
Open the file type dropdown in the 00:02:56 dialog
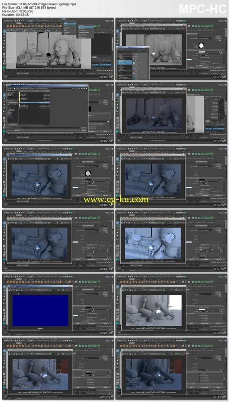tap(47, 130)
